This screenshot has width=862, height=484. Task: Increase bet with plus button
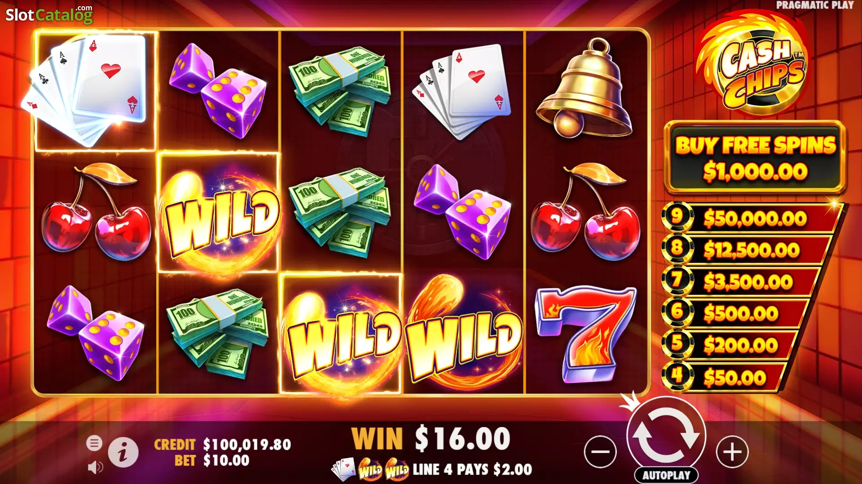pos(732,452)
